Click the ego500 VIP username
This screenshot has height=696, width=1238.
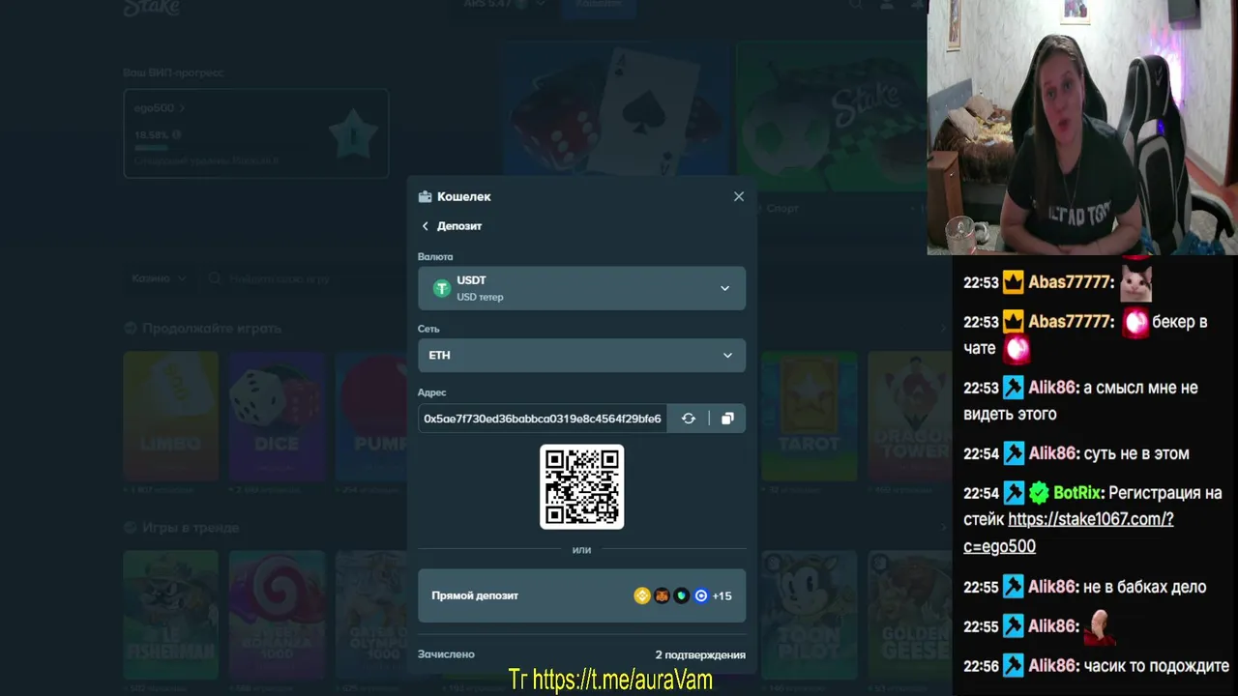pyautogui.click(x=154, y=108)
